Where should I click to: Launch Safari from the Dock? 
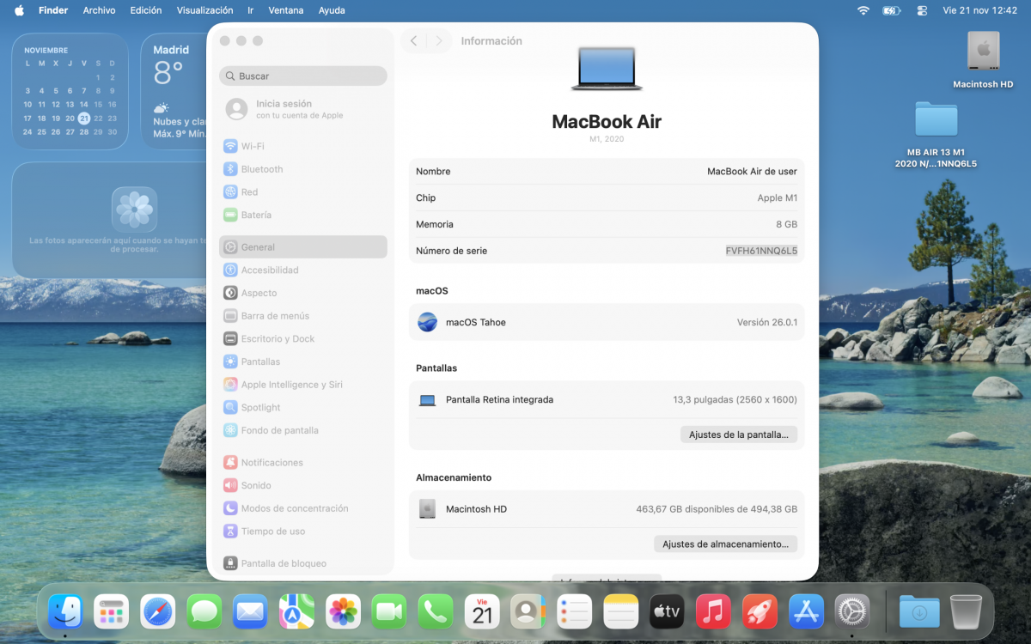[x=158, y=612]
